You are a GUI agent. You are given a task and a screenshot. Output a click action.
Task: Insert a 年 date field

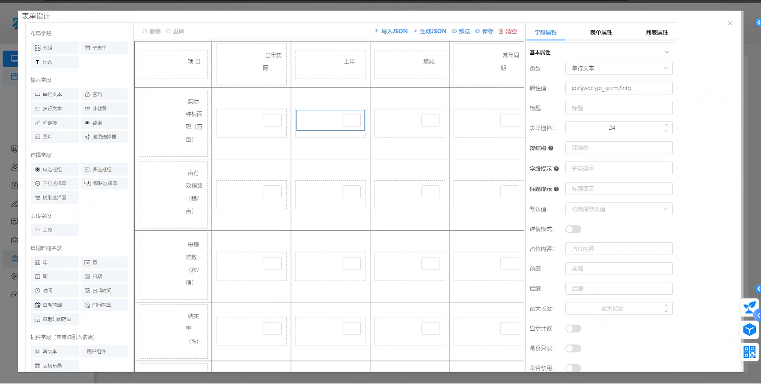click(54, 263)
